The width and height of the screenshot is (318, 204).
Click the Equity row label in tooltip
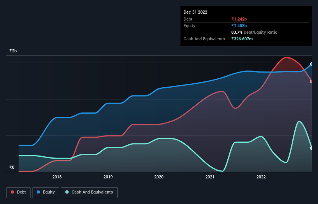tap(189, 26)
